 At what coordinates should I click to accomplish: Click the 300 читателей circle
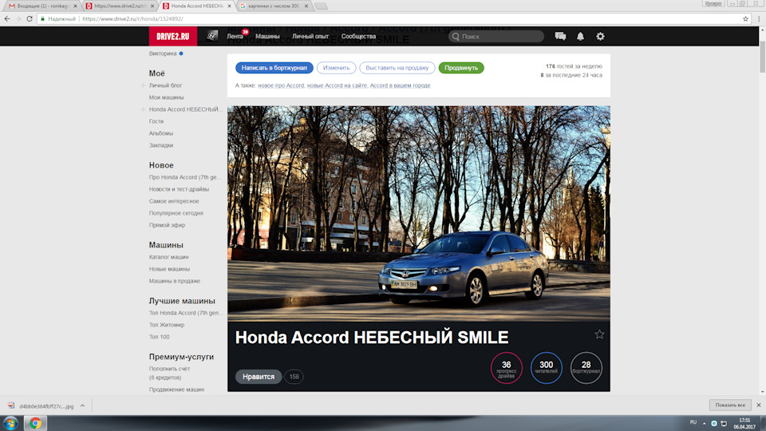[x=546, y=368]
